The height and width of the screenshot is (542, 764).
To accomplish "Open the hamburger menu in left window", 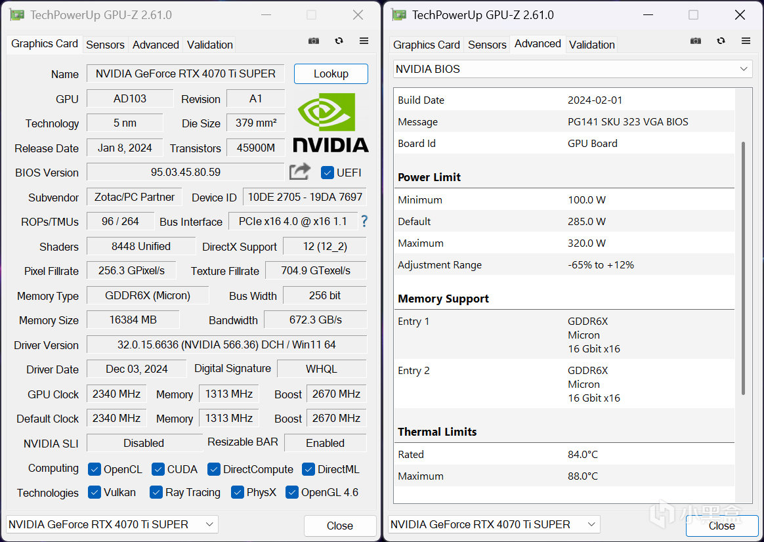I will click(364, 41).
